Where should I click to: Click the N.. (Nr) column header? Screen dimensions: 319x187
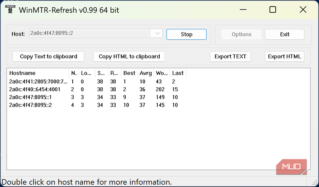click(x=74, y=73)
